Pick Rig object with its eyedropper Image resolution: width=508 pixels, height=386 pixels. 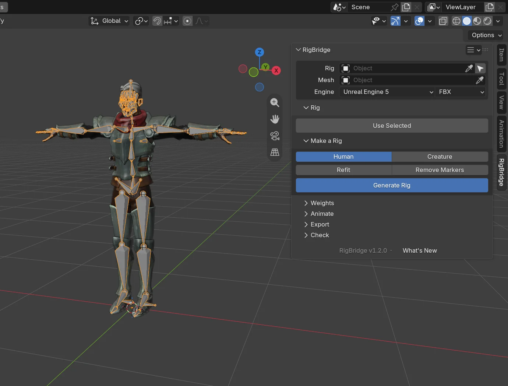(469, 69)
